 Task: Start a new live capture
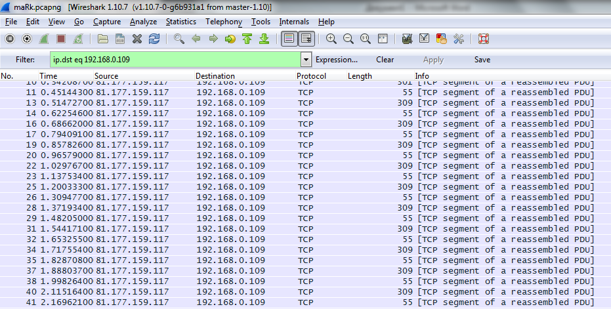[x=43, y=39]
